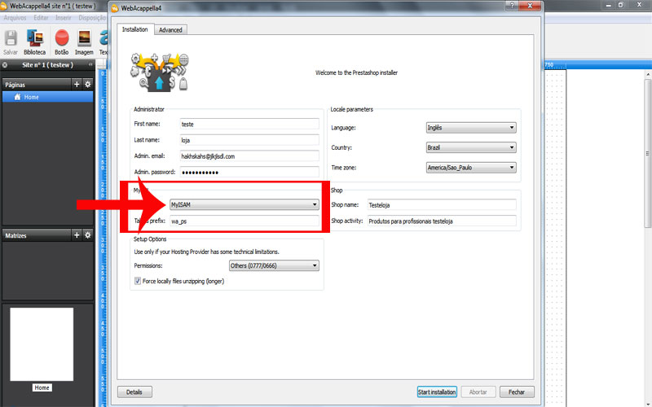652x407 pixels.
Task: Click the First name input field
Action: pyautogui.click(x=249, y=124)
